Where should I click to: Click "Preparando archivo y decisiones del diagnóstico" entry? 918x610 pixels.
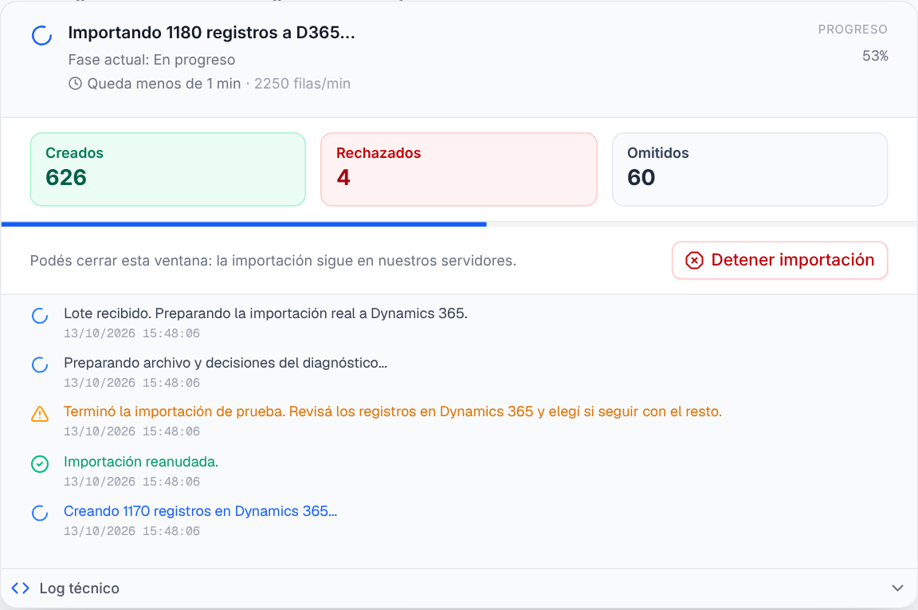pyautogui.click(x=226, y=363)
